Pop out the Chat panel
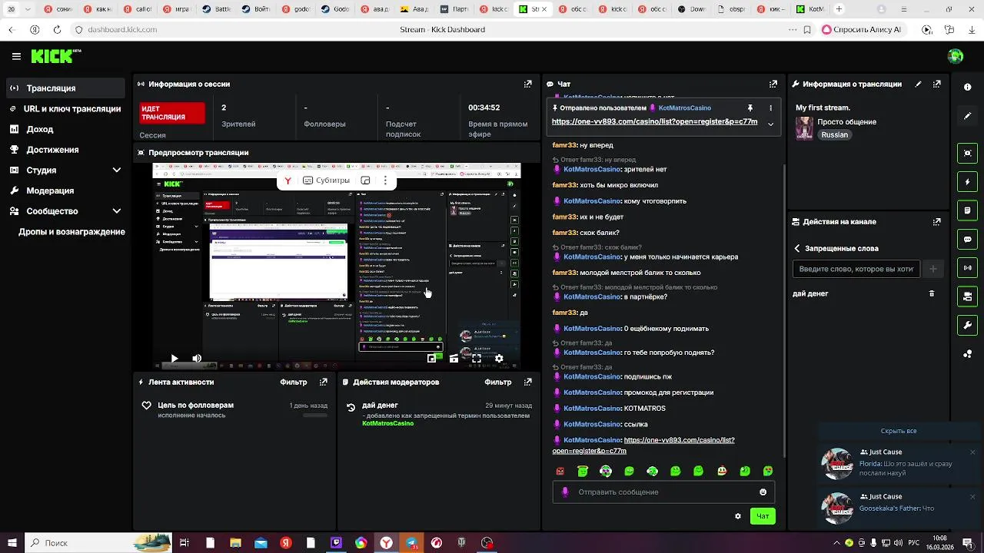 (773, 84)
